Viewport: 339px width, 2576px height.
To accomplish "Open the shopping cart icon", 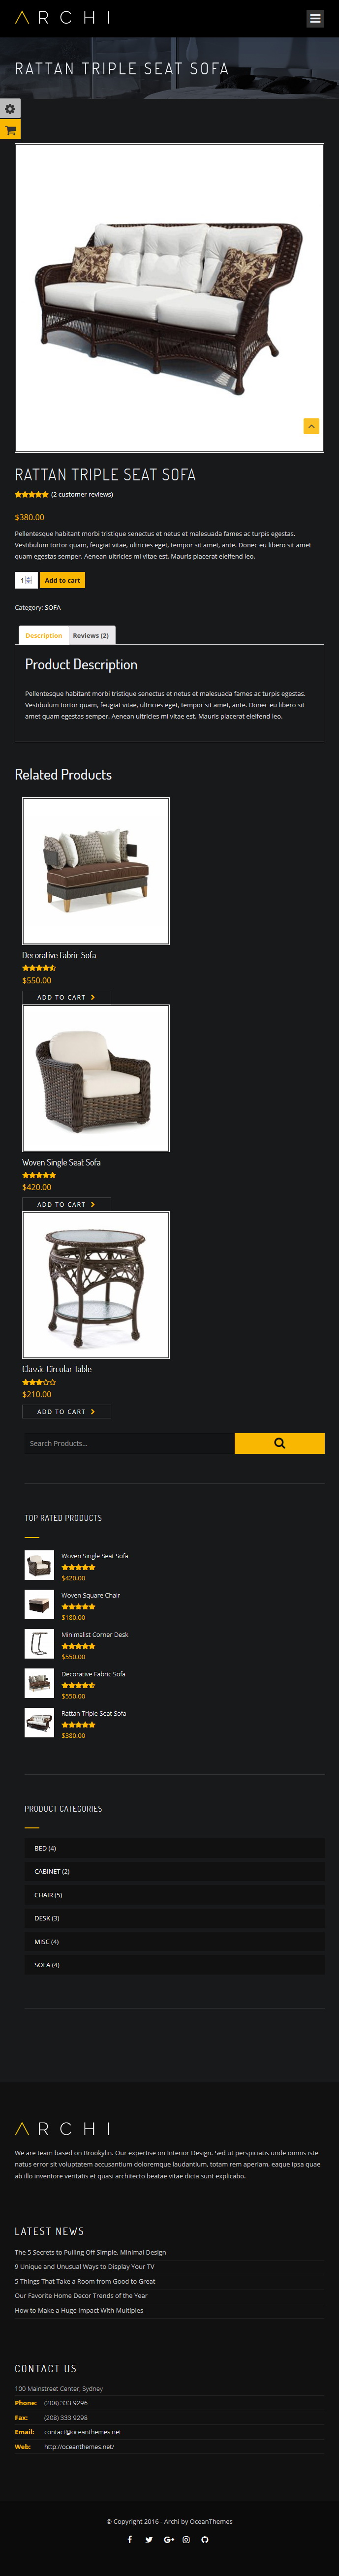I will 10,130.
